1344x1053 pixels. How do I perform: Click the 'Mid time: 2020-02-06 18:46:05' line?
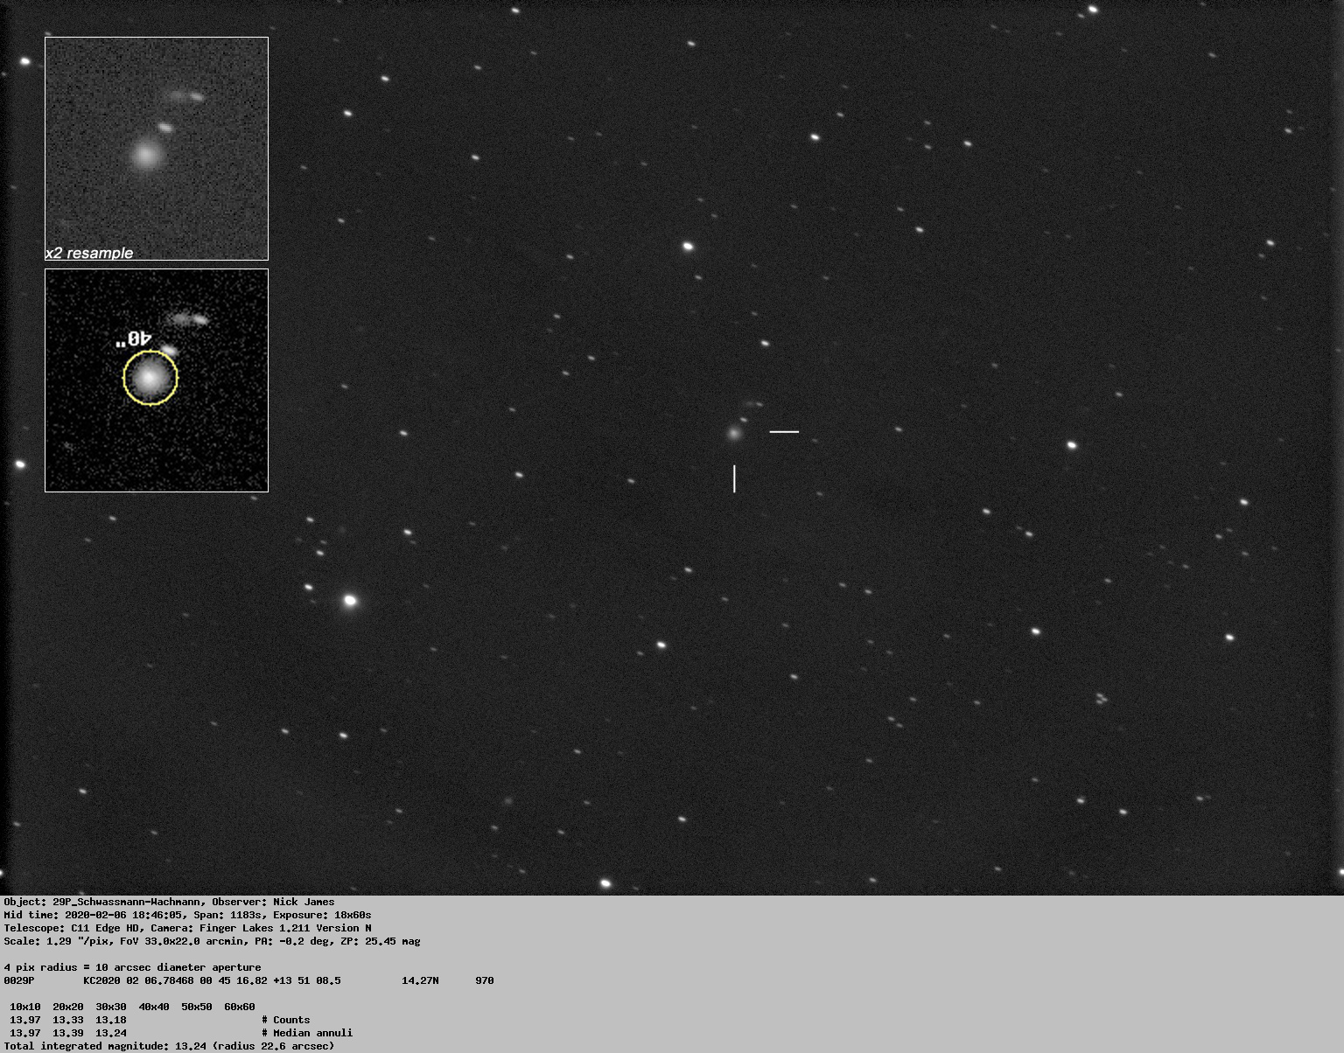pos(188,915)
